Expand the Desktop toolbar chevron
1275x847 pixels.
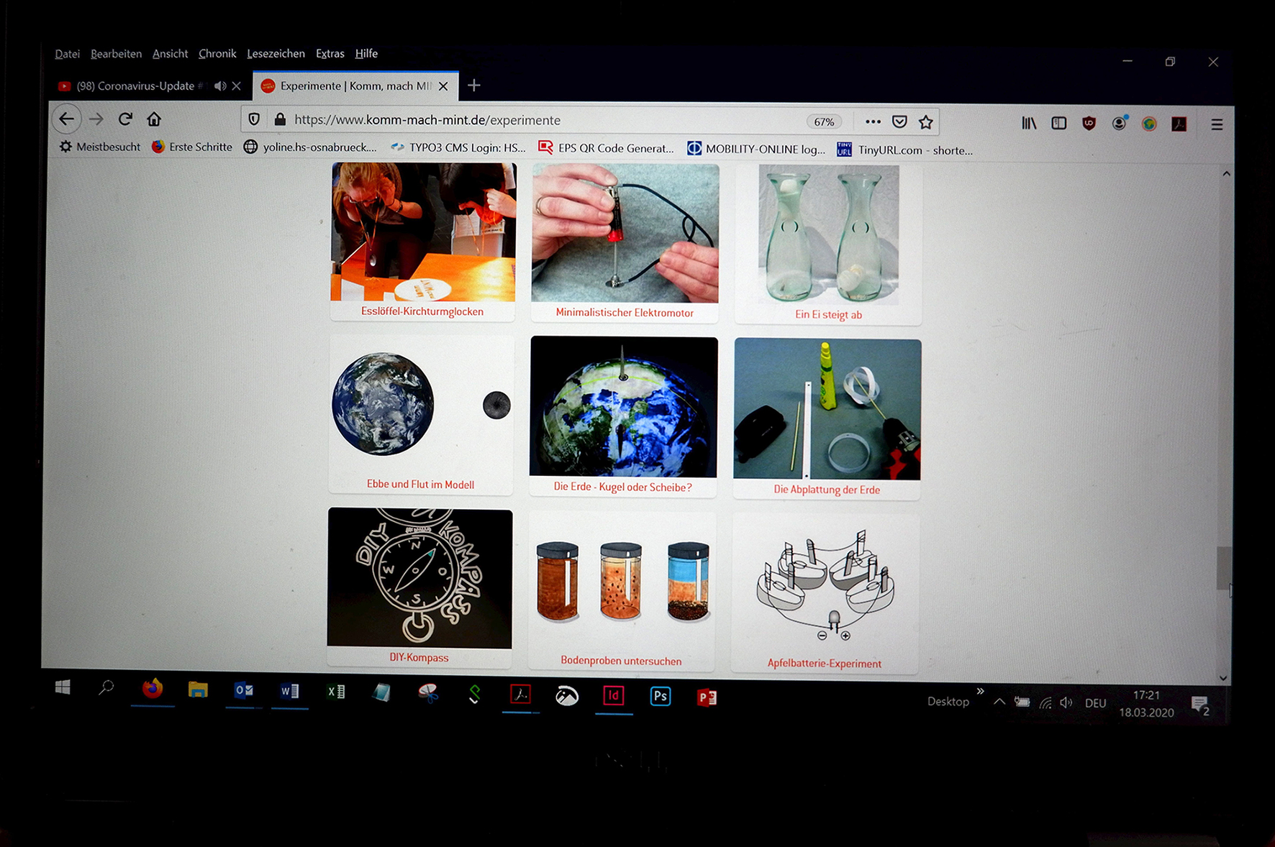point(980,692)
